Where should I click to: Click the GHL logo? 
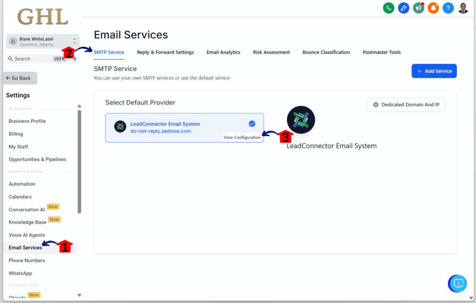coord(43,17)
